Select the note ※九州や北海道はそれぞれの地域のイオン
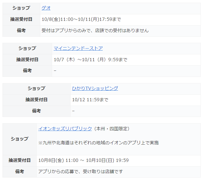The width and height of the screenshot is (203, 180). click(83, 143)
